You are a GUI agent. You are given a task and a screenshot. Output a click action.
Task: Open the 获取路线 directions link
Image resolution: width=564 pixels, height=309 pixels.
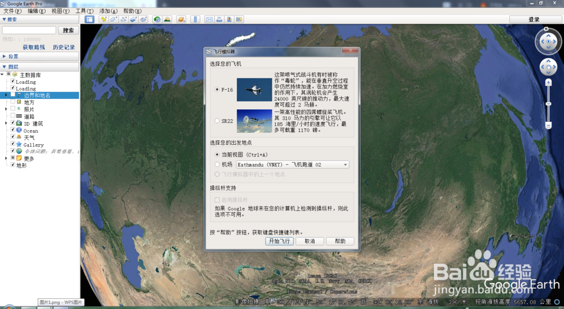34,47
